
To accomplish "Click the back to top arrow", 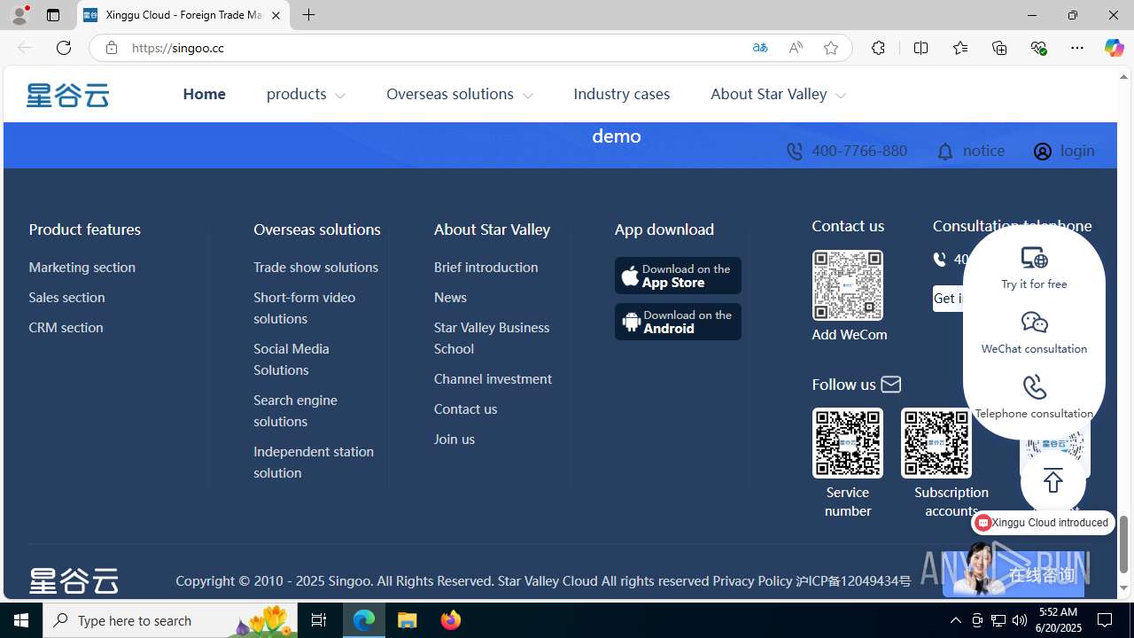I will click(x=1052, y=480).
